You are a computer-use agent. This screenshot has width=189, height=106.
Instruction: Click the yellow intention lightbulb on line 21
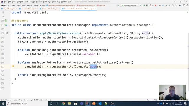point(13,66)
